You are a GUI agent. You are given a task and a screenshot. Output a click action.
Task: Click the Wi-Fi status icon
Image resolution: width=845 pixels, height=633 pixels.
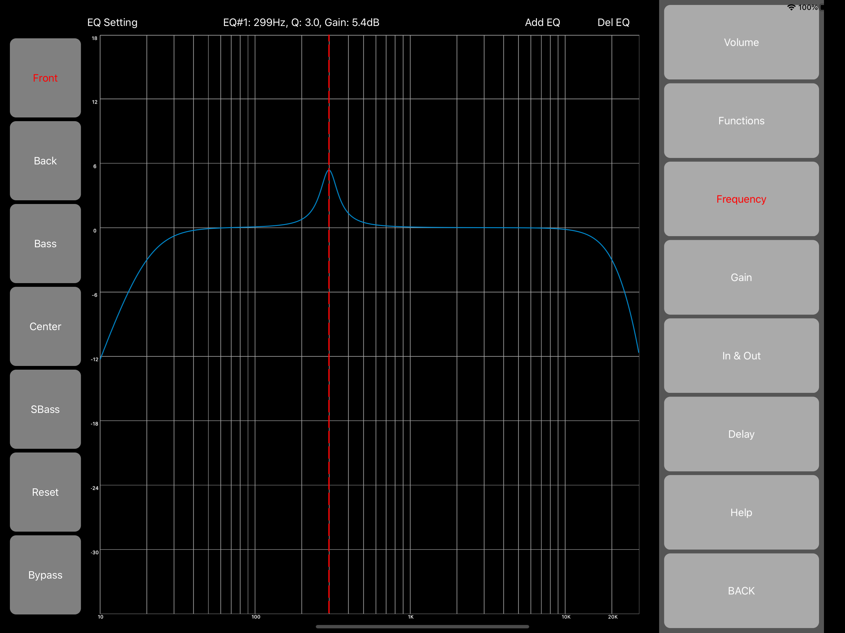pos(791,7)
